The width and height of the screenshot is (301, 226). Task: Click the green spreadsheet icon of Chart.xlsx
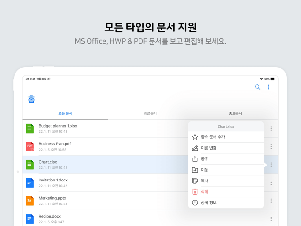click(30, 165)
